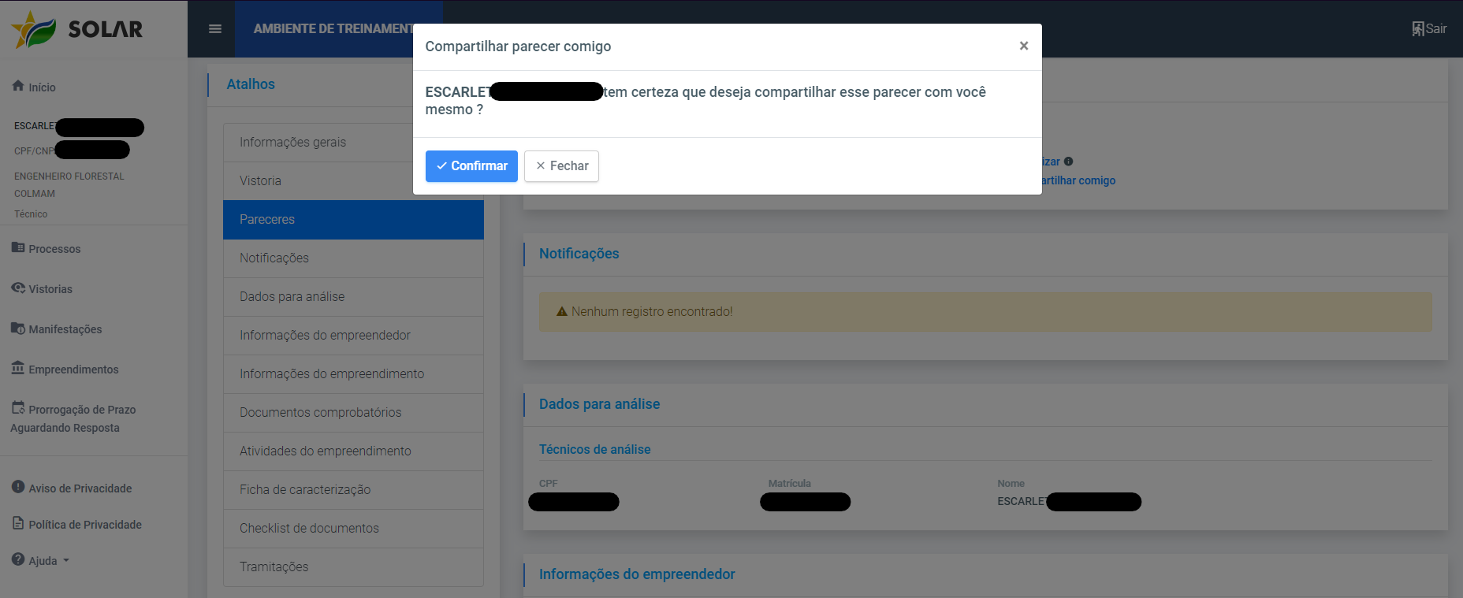Viewport: 1463px width, 598px height.
Task: Click the question mark icon beside Ajuda
Action: [18, 559]
